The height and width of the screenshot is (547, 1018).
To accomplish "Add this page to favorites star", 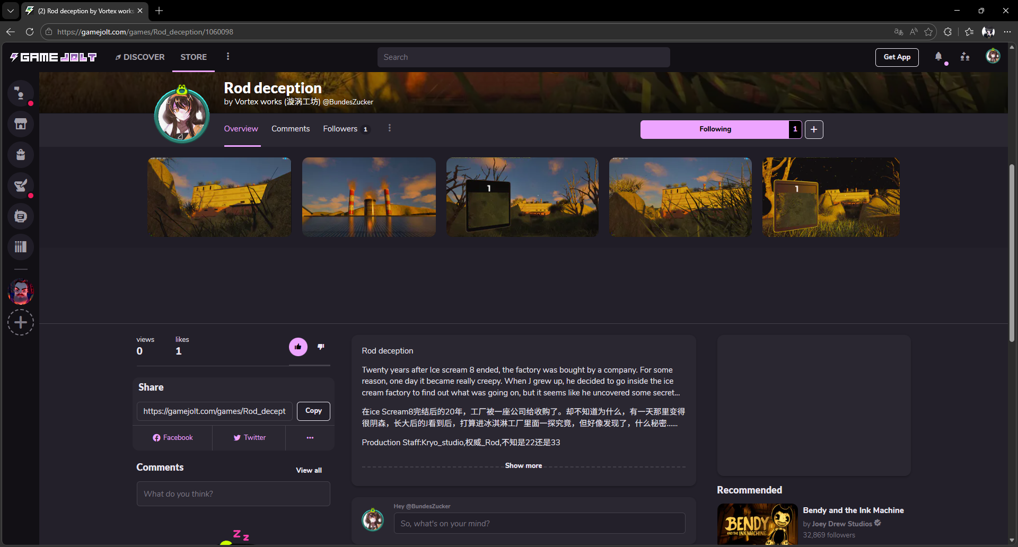I will (x=928, y=32).
